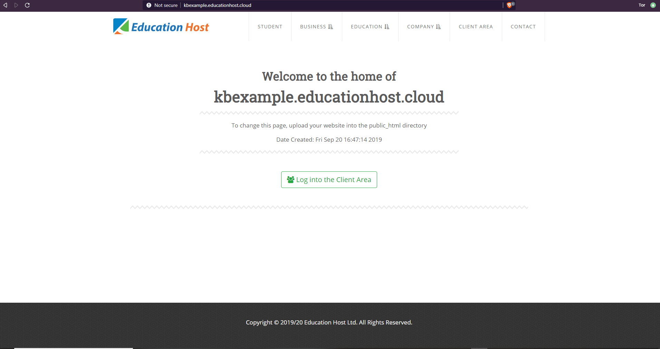Click the Education Host logo
Image resolution: width=660 pixels, height=349 pixels.
click(x=161, y=26)
